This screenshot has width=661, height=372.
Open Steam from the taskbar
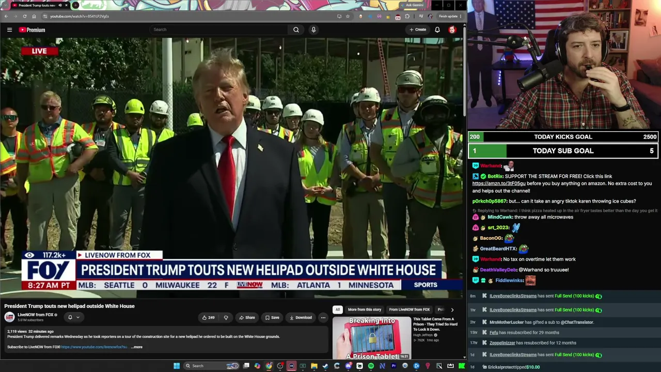[x=325, y=366]
